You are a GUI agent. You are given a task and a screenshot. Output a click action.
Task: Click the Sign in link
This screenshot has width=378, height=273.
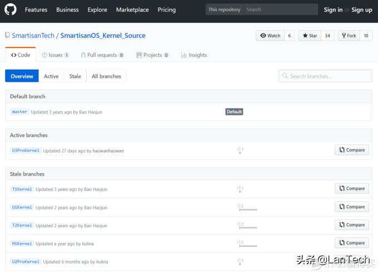333,9
